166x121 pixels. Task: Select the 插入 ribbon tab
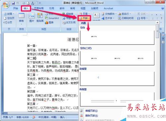[26, 8]
